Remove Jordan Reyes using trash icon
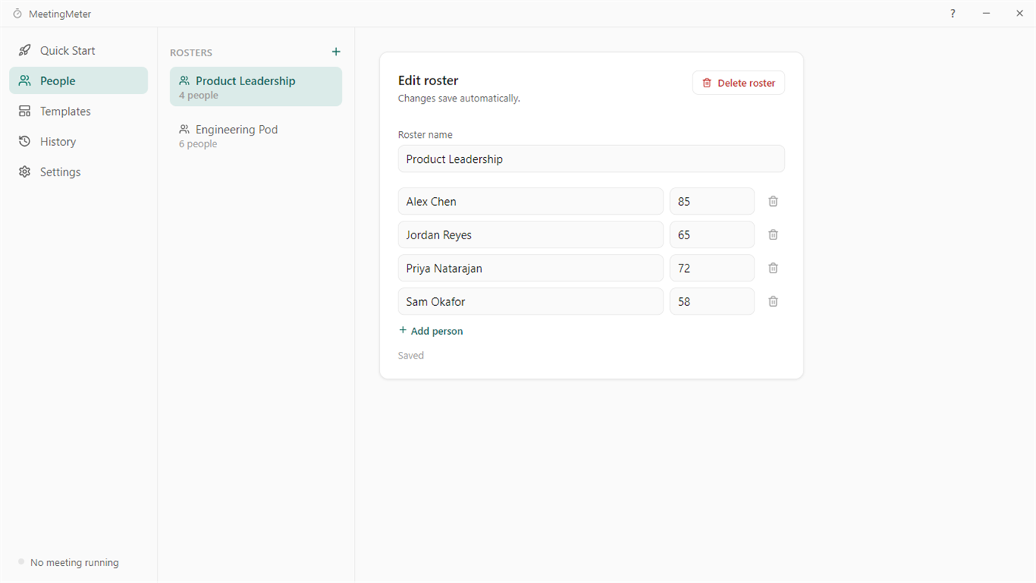The width and height of the screenshot is (1036, 583). pos(773,235)
